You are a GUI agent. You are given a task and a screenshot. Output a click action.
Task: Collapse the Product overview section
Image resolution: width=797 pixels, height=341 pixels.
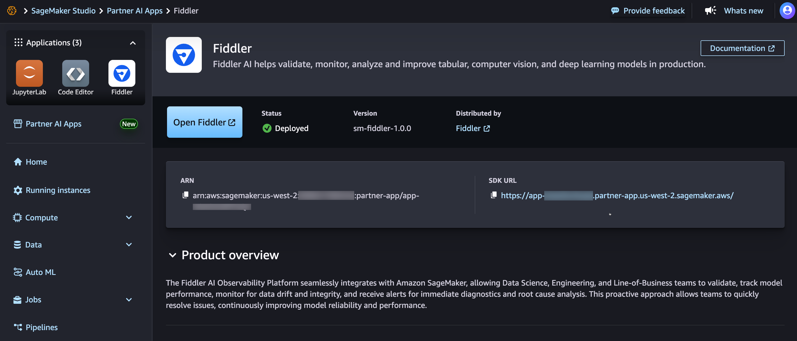172,255
